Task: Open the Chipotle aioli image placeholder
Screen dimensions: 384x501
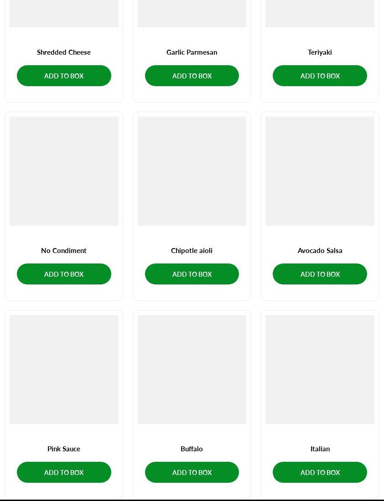Action: pos(192,171)
